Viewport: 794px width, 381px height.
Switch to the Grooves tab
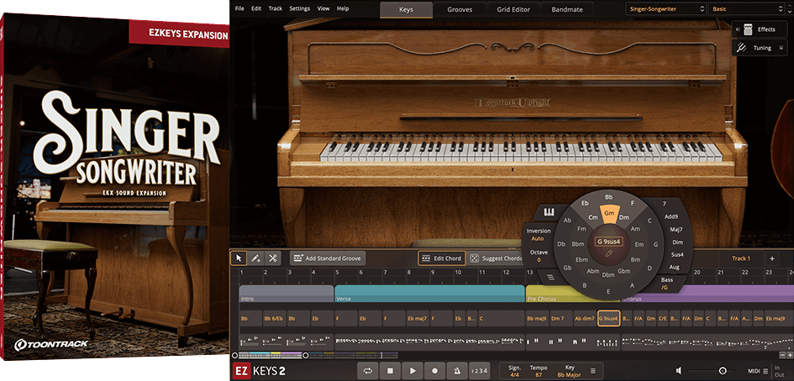(460, 9)
